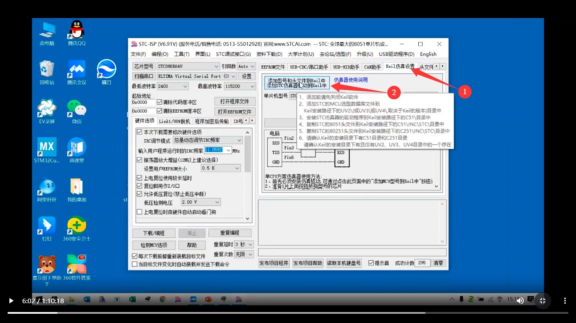Open Chrome from the Windows taskbar

pyautogui.click(x=163, y=299)
